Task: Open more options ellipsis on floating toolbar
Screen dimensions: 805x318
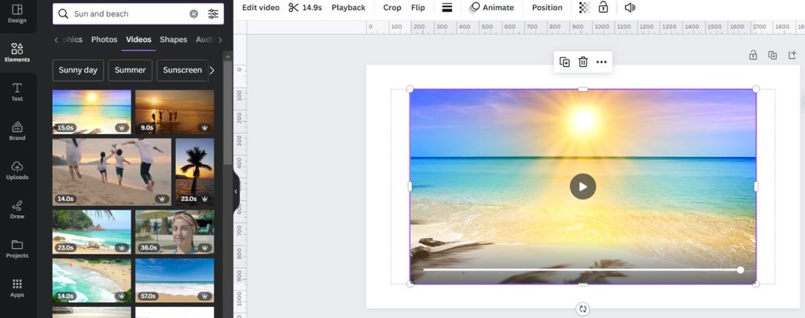Action: coord(601,62)
